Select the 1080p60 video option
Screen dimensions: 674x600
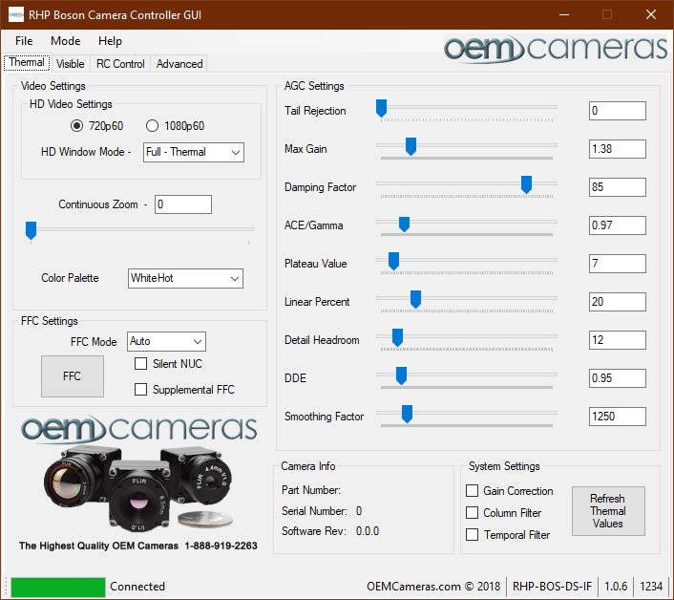pyautogui.click(x=175, y=125)
